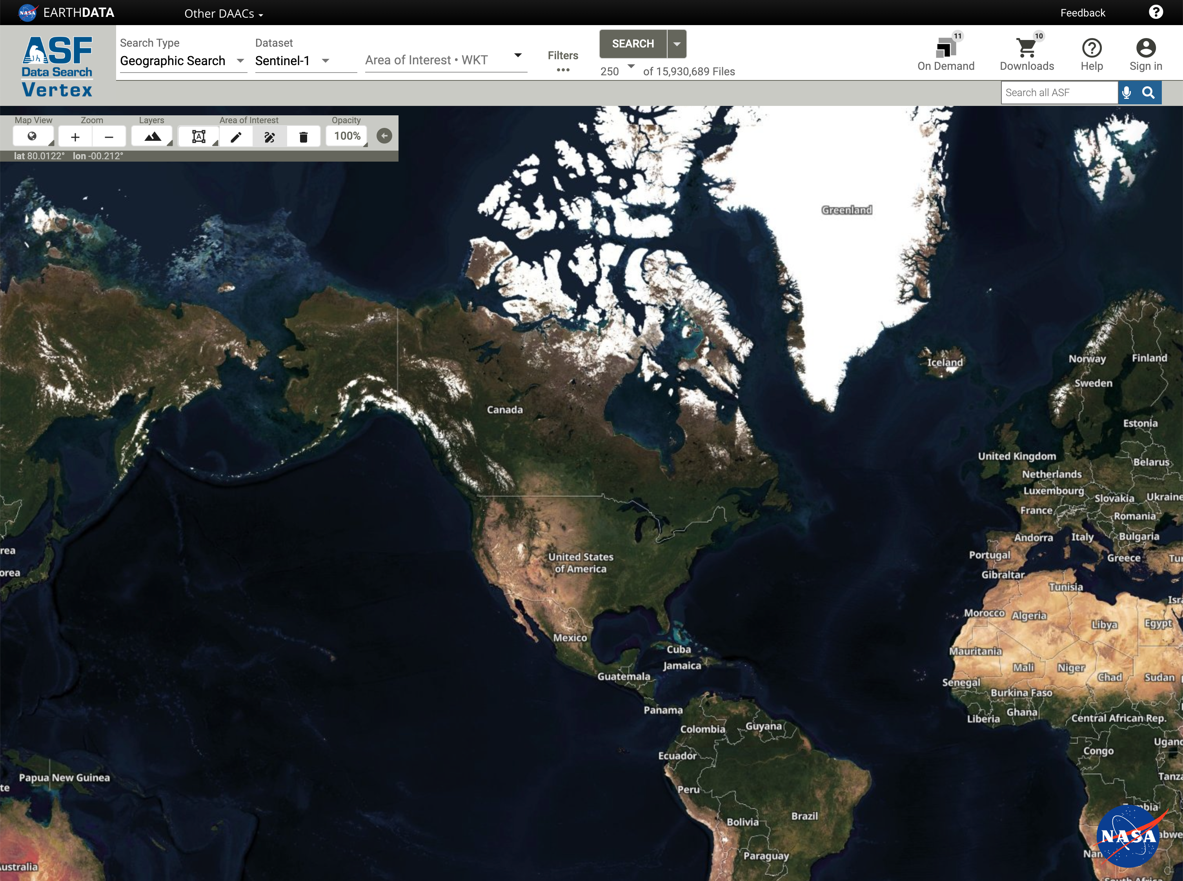
Task: Click the ASF Data Search Vertex logo
Action: 58,66
